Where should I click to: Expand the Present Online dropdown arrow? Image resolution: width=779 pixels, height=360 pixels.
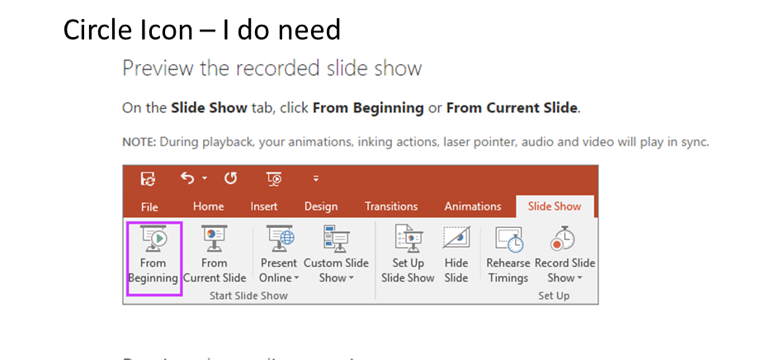(296, 278)
